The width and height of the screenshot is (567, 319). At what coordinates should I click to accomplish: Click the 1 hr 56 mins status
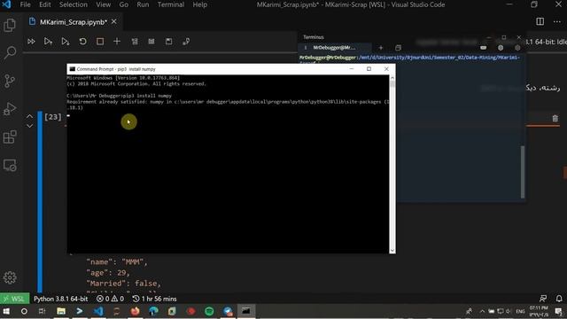154,299
